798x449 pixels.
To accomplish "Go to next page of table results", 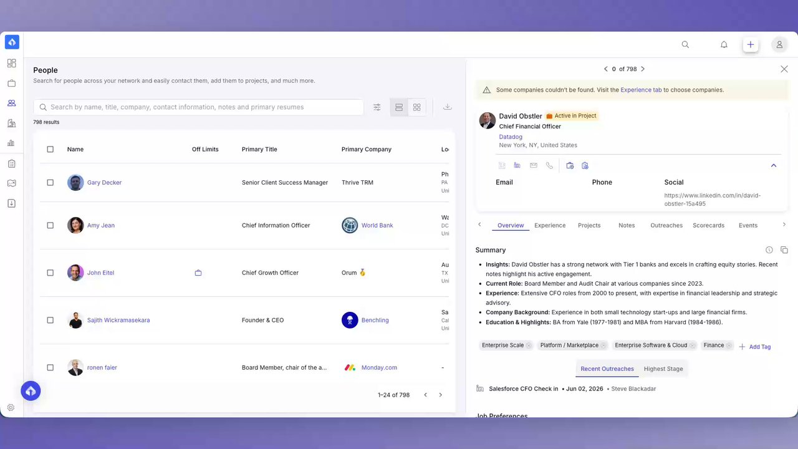I will pyautogui.click(x=441, y=395).
